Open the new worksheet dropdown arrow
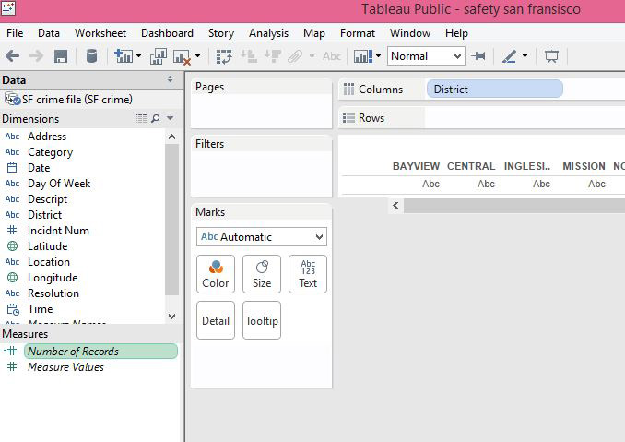 tap(138, 56)
